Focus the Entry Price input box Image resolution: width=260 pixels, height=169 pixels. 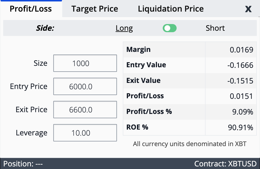[85, 86]
